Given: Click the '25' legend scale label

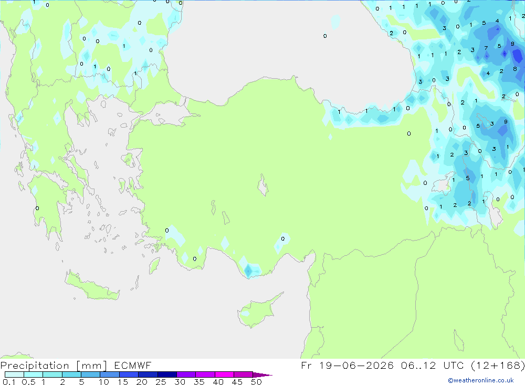Looking at the screenshot, I should [x=161, y=382].
